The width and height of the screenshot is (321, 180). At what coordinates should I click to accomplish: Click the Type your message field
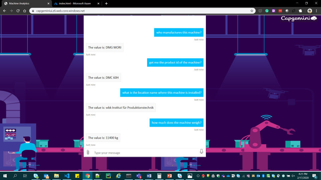[144, 153]
